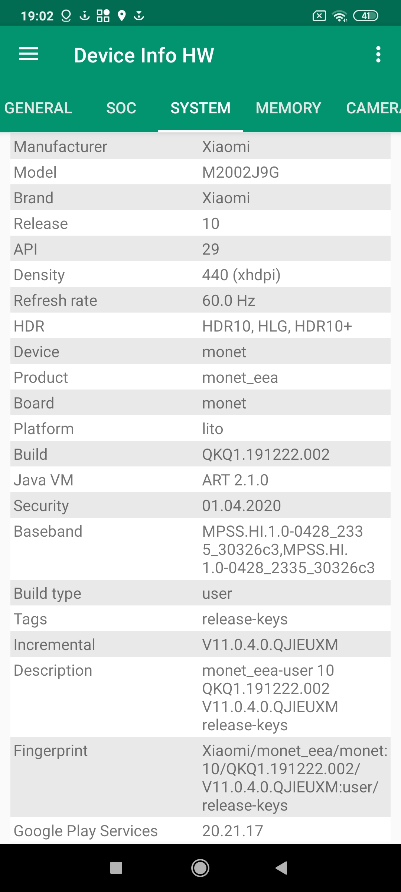
Task: Tap the recent apps square button
Action: (x=116, y=868)
